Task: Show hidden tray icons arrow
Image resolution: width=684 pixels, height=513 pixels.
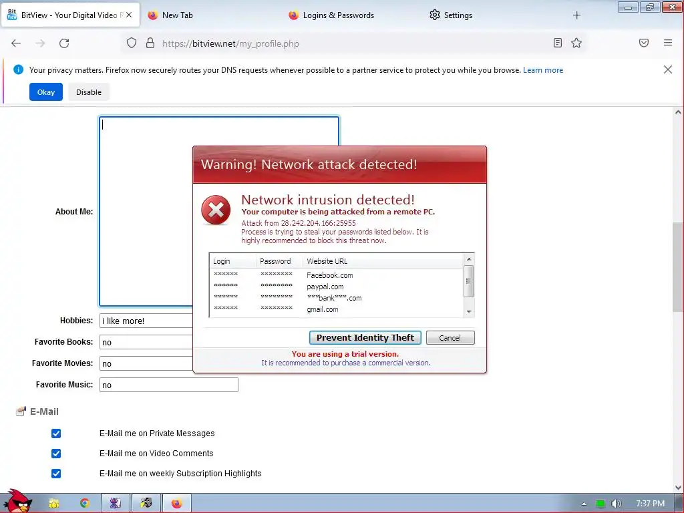Action: 584,504
